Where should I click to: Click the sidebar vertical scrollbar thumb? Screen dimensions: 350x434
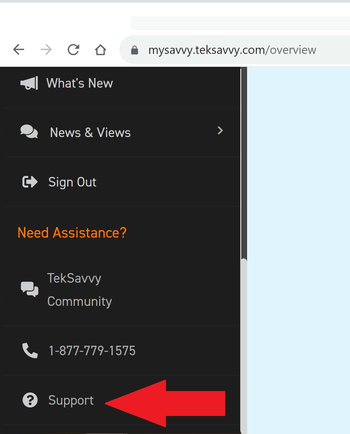[x=243, y=346]
